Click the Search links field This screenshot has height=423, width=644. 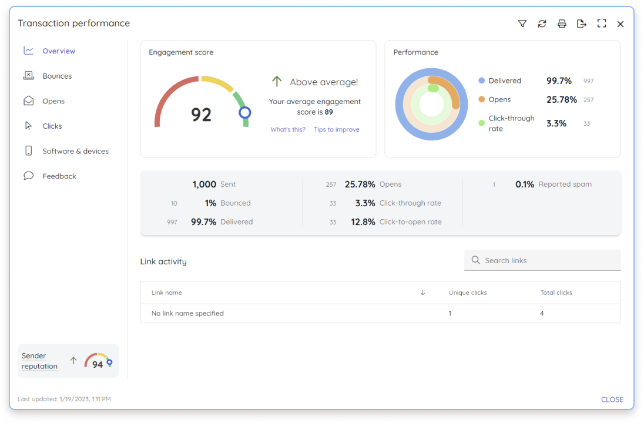click(542, 260)
